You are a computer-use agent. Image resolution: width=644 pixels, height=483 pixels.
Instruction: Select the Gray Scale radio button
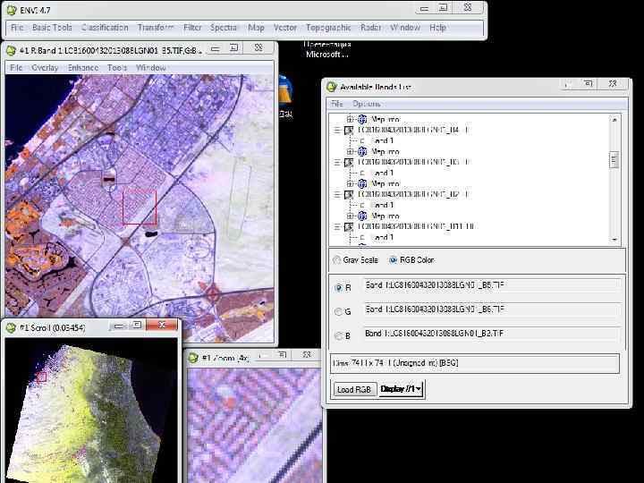tap(337, 260)
